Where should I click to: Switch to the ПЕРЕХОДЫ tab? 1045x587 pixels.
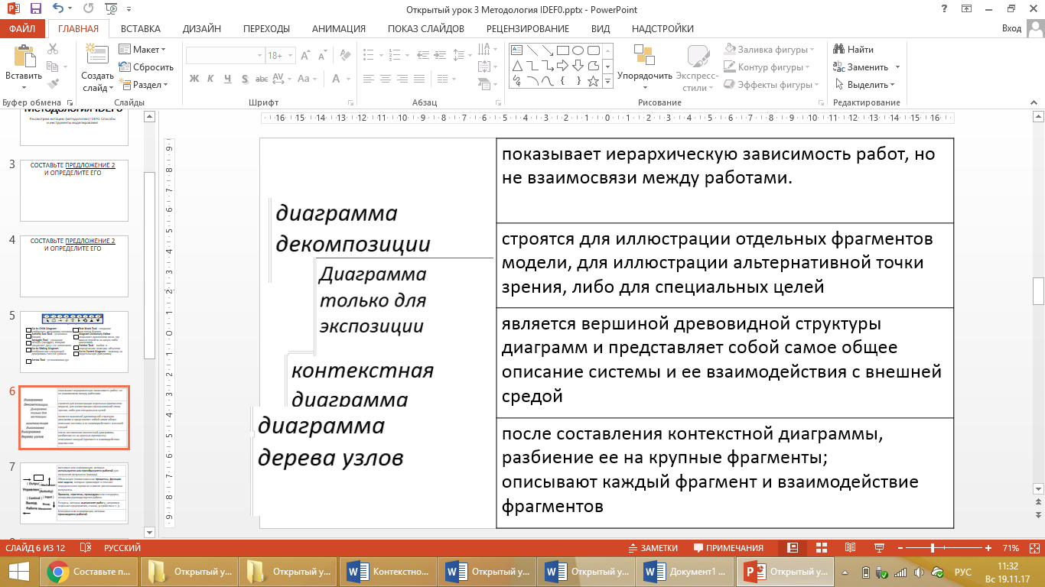coord(266,29)
